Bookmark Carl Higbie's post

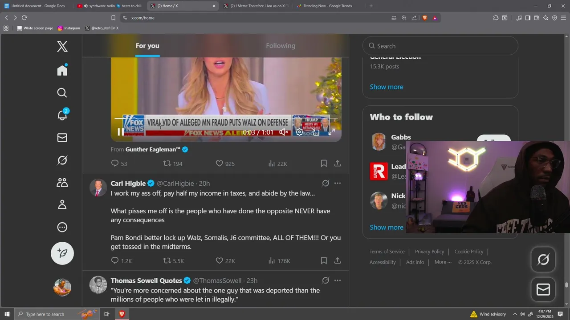coord(324,261)
